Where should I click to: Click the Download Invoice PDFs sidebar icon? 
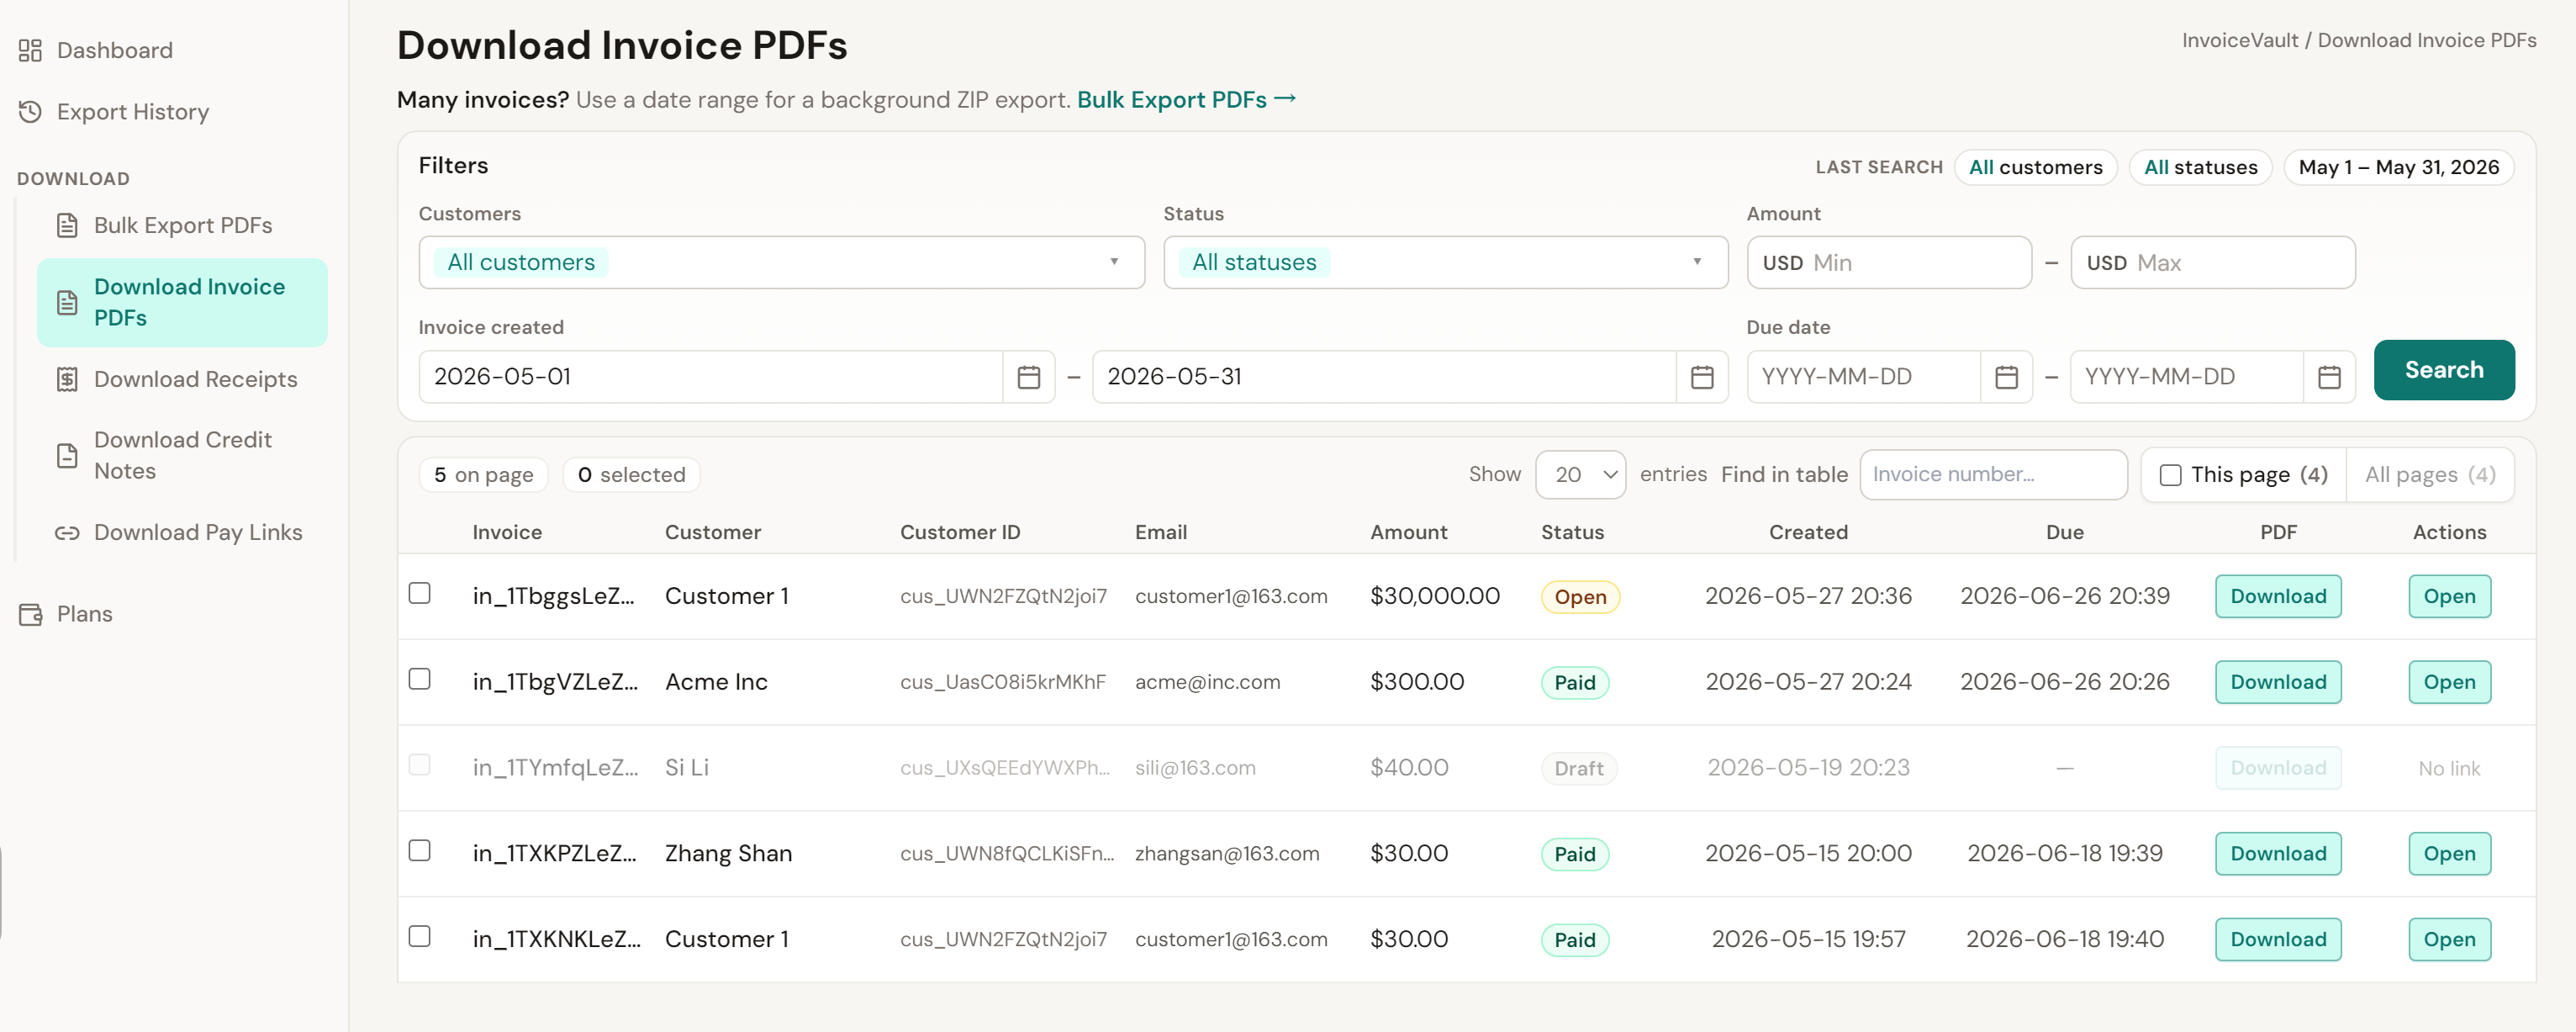67,302
